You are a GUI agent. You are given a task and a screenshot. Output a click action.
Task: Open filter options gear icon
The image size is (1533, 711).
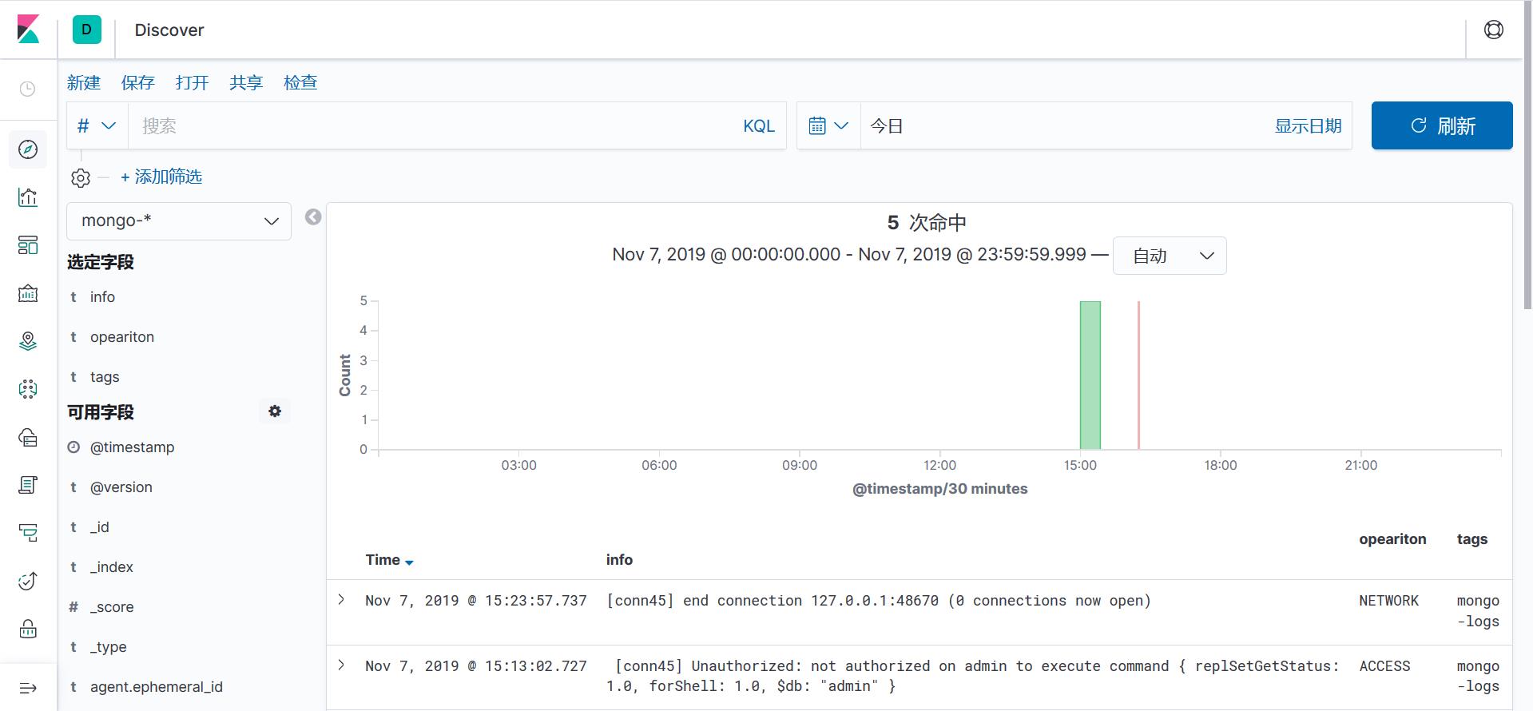[81, 177]
